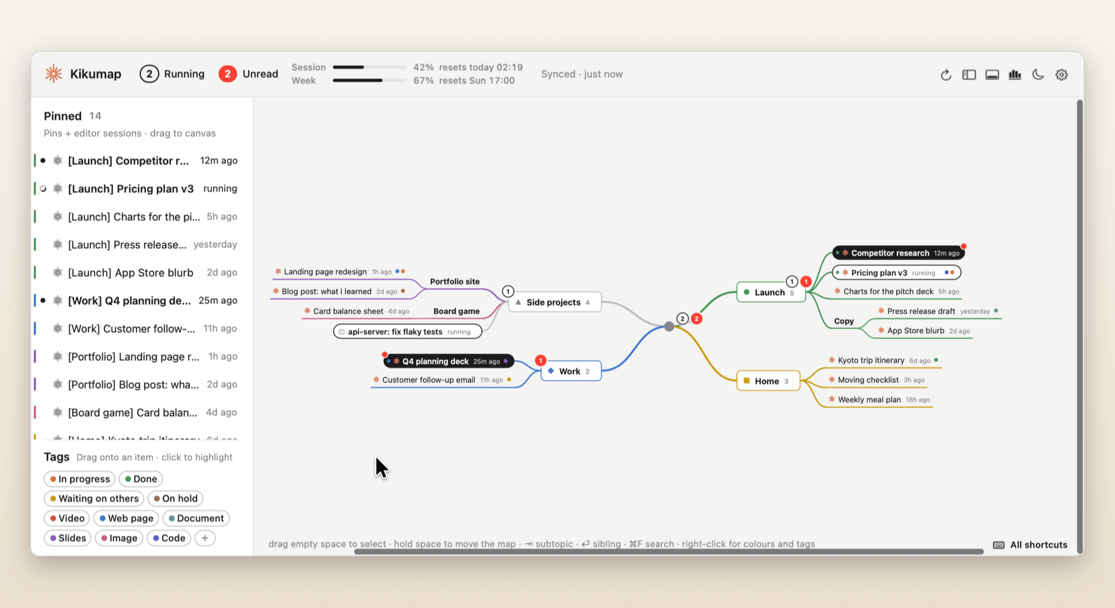Click the red badge above Work node
Viewport: 1115px width, 608px height.
[x=541, y=361]
